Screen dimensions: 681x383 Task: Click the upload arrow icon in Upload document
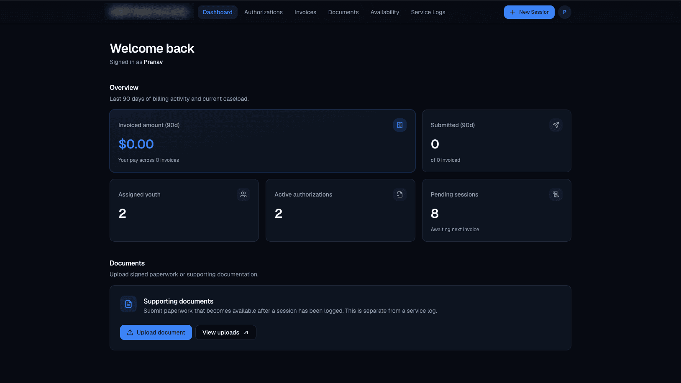(x=130, y=332)
